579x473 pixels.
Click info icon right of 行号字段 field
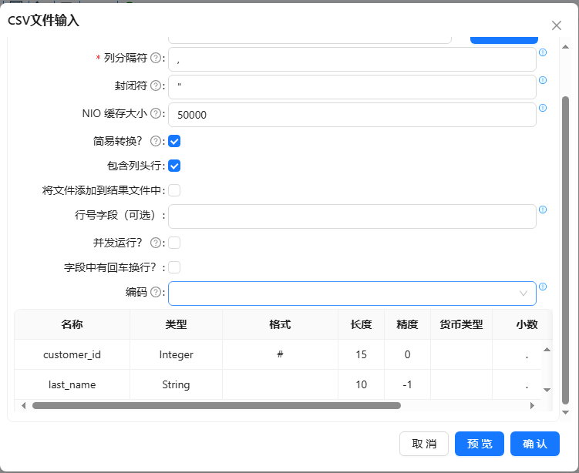(543, 210)
